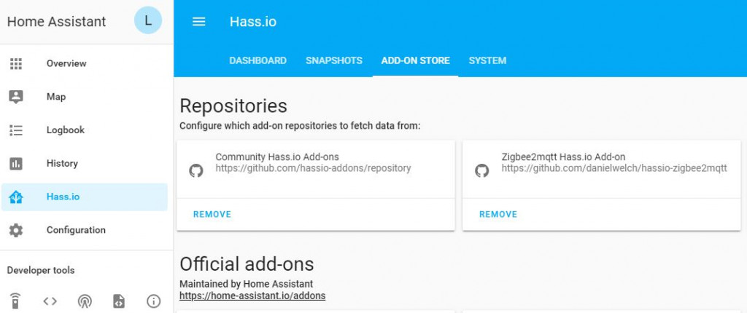
Task: Click the Map sidebar icon
Action: tap(16, 97)
